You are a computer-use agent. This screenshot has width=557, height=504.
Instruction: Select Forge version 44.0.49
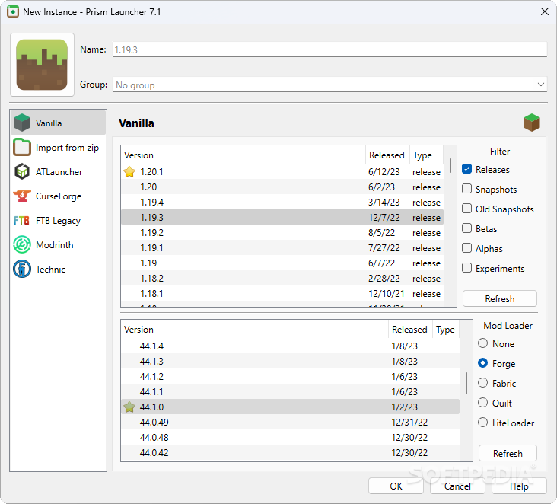click(290, 423)
